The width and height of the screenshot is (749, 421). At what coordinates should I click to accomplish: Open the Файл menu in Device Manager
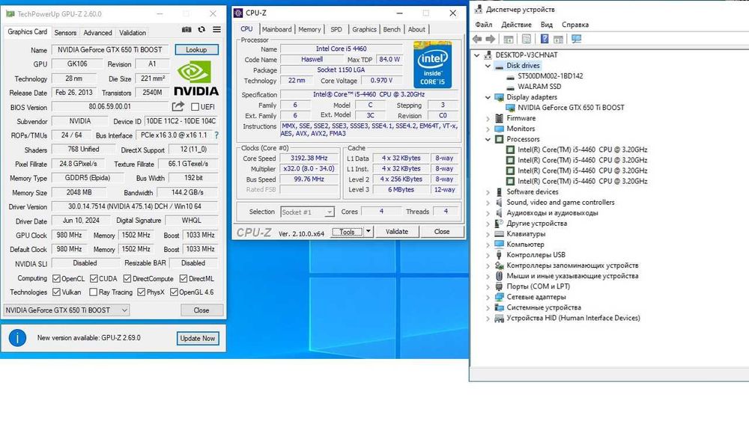483,25
